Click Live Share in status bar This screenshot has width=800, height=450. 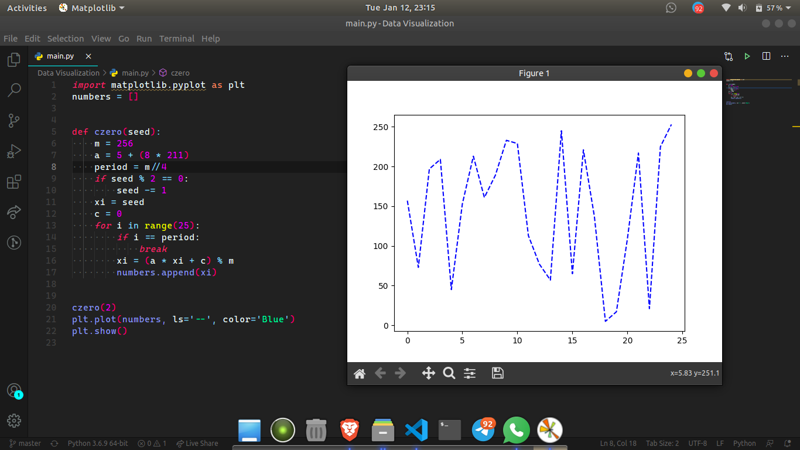197,444
